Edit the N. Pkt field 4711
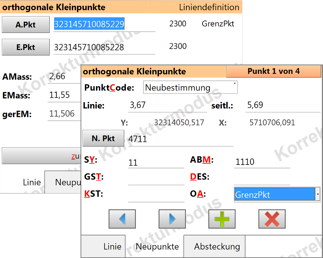 (181, 139)
